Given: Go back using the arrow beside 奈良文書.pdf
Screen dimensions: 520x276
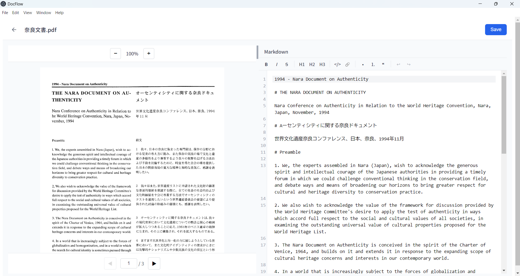Looking at the screenshot, I should point(14,30).
